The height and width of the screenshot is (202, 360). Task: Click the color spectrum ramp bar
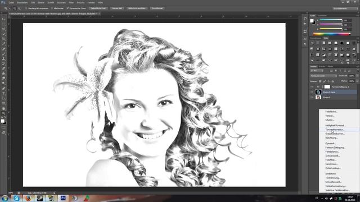click(332, 34)
